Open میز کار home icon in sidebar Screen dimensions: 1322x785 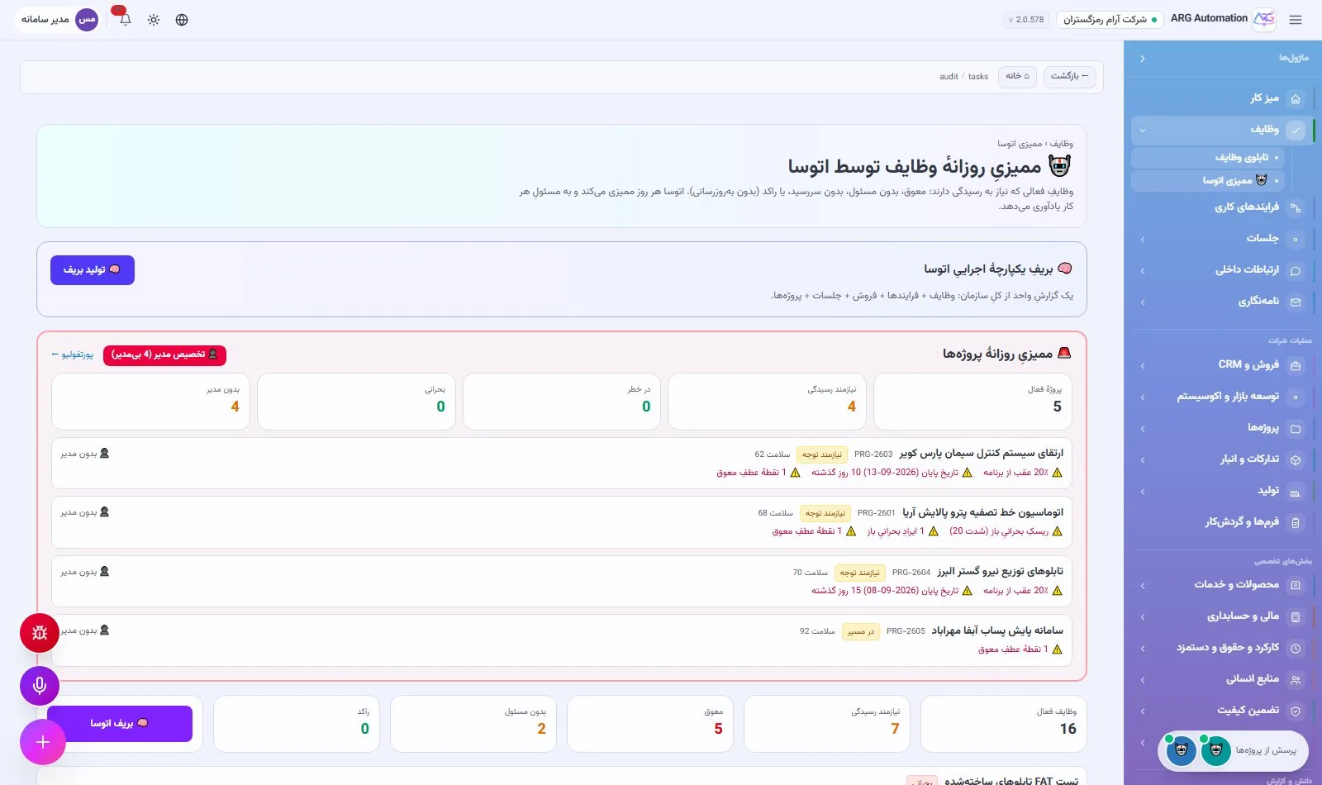[x=1296, y=99]
